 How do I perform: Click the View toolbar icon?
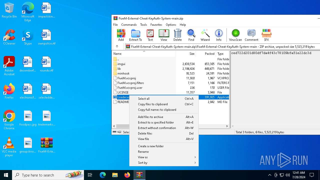pos(164,35)
